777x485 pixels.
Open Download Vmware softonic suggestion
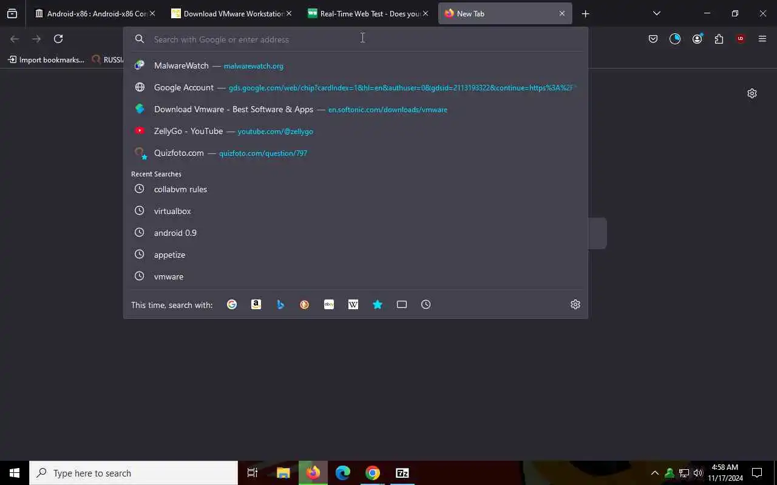[356, 109]
